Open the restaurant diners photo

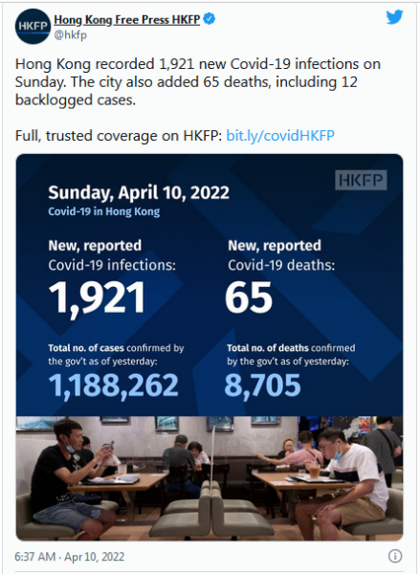click(210, 478)
